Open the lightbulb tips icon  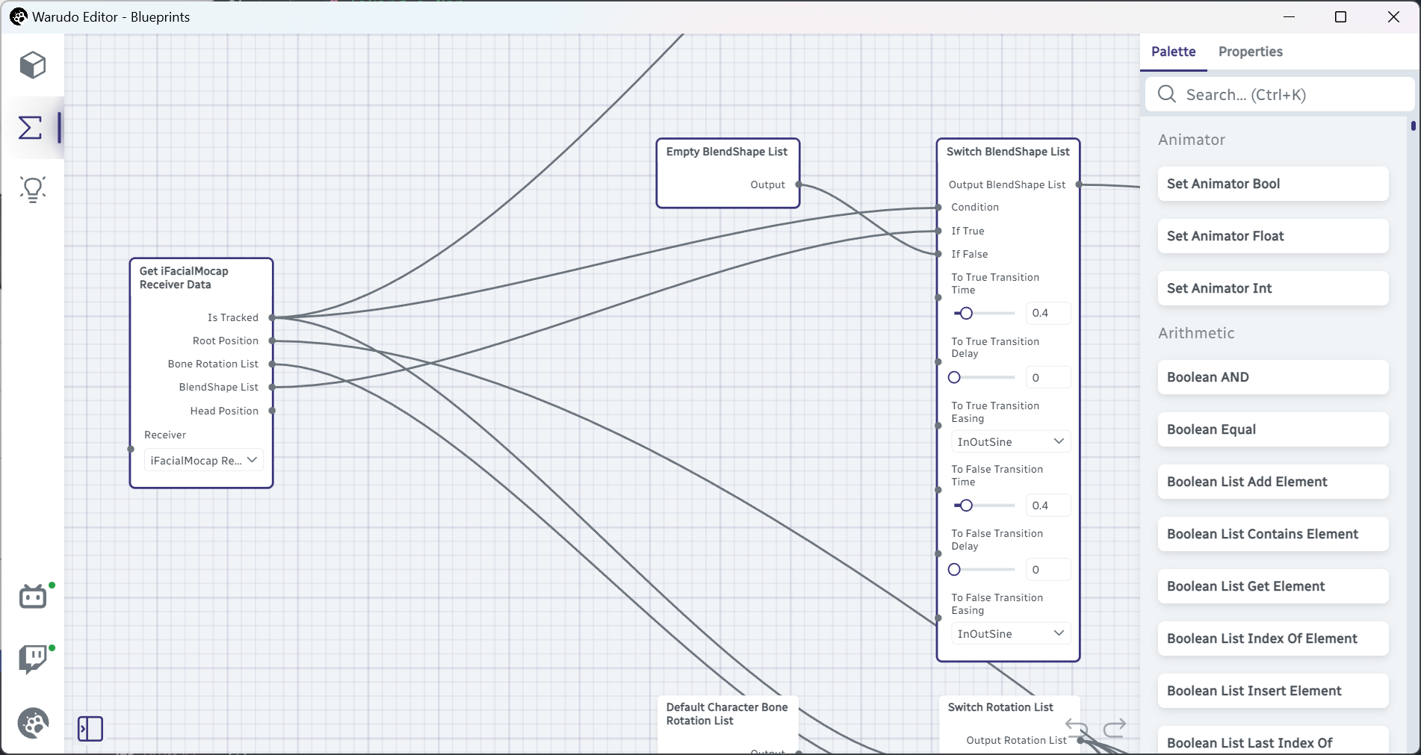coord(33,190)
